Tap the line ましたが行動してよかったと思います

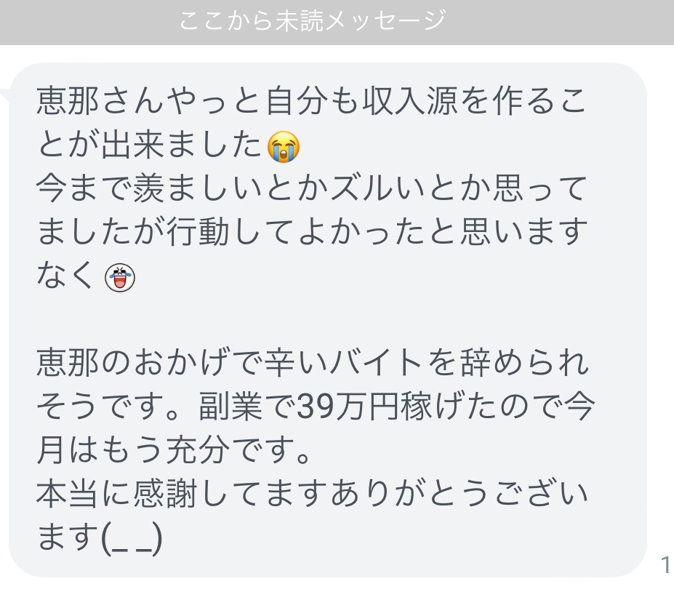point(312,232)
